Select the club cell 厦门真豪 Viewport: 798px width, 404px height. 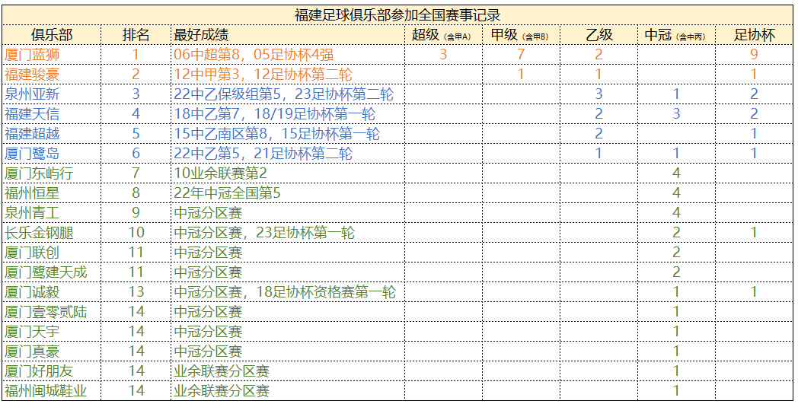pos(52,351)
